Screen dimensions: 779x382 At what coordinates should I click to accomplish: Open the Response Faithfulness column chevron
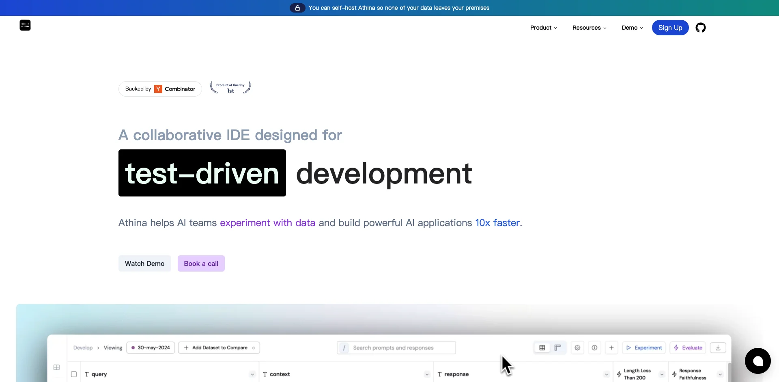[x=720, y=374]
